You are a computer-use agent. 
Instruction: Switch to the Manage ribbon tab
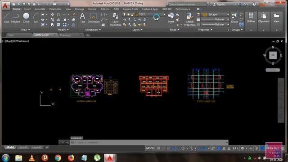tap(80, 9)
